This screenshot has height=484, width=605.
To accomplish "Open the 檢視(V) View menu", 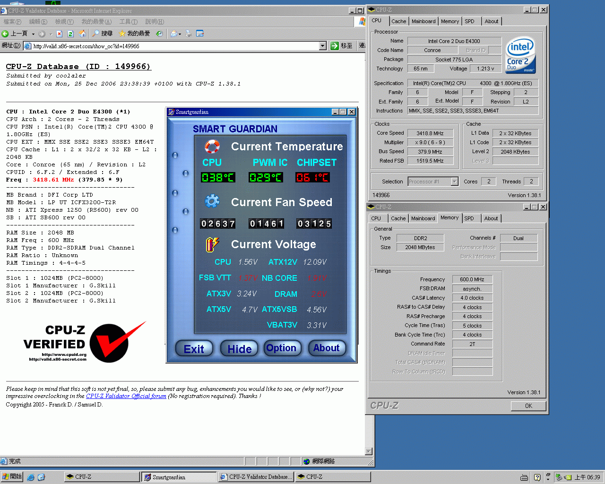I will pyautogui.click(x=64, y=22).
